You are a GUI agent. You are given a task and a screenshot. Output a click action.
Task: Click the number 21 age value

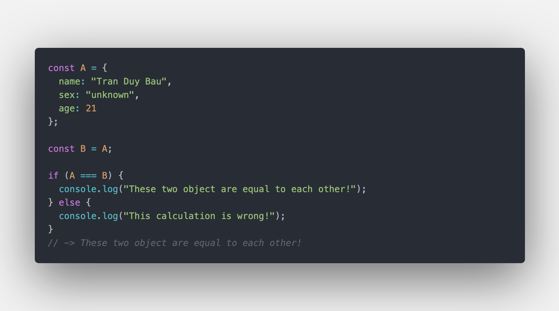(x=91, y=108)
